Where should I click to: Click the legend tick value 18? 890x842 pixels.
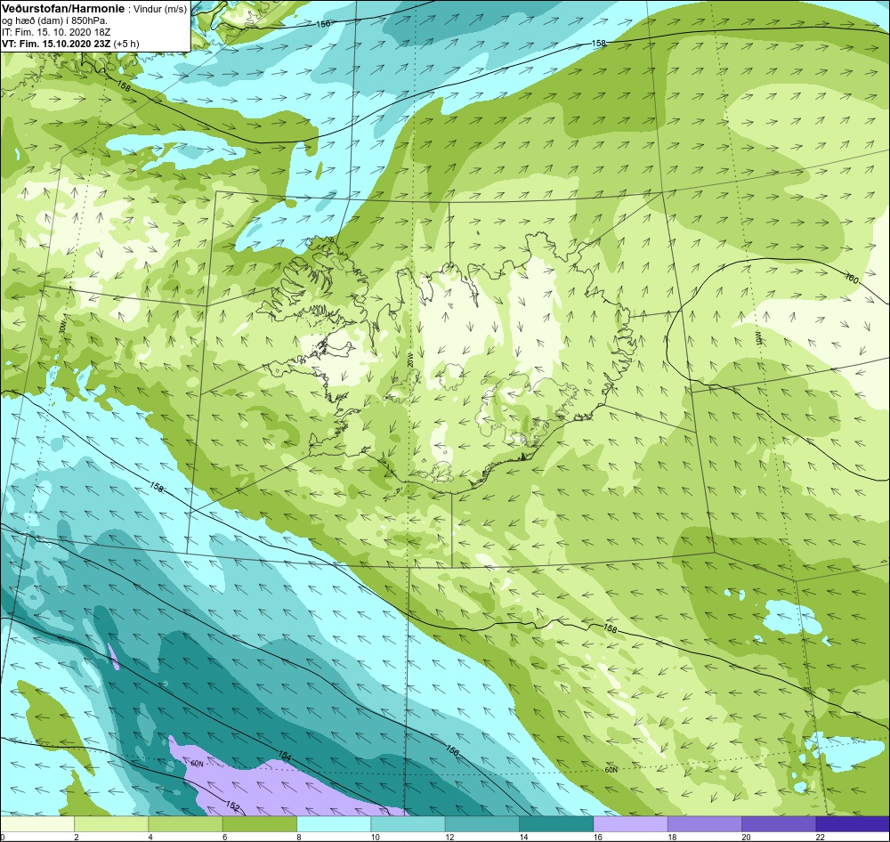671,837
